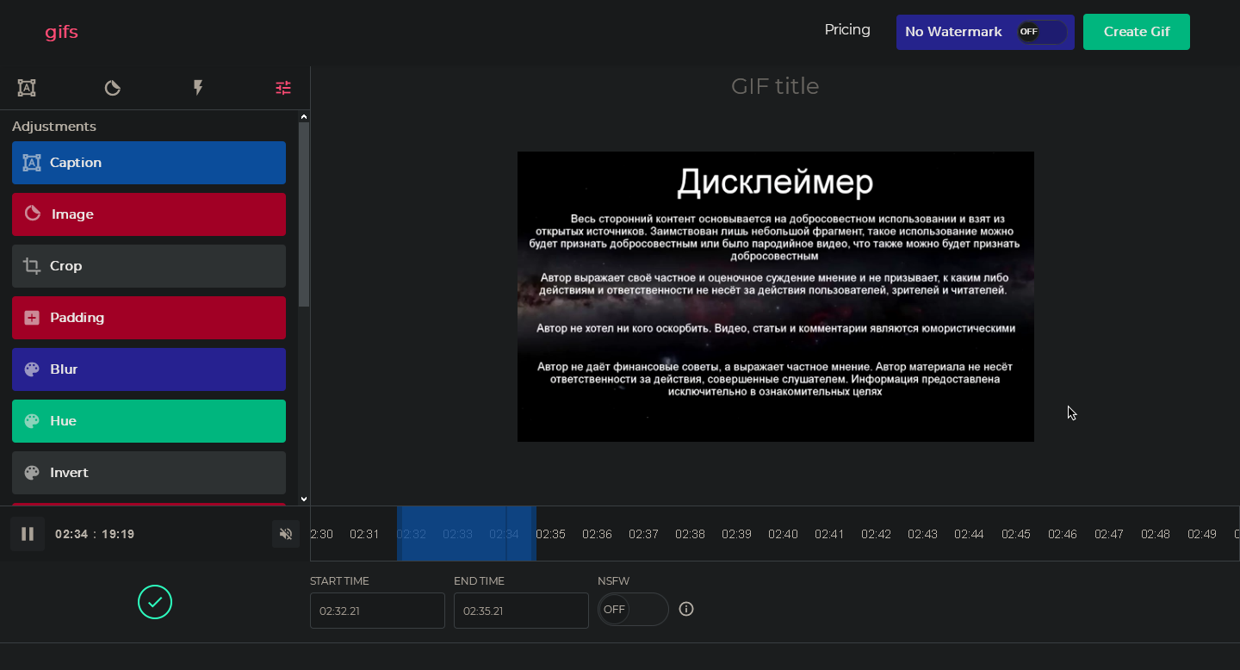
Task: Click the video preview frame
Action: pyautogui.click(x=775, y=296)
